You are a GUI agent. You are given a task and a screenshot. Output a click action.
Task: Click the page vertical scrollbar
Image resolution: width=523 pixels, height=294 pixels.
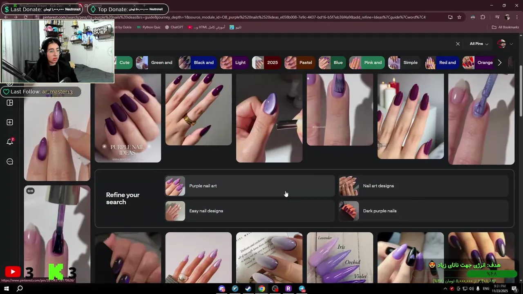coord(520,91)
